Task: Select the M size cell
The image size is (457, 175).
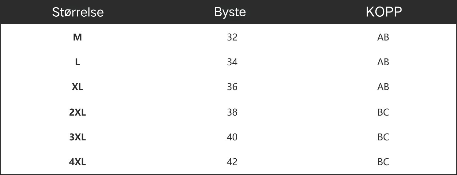Action: [x=77, y=37]
